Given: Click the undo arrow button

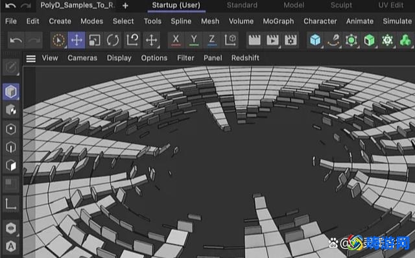Looking at the screenshot, I should (x=16, y=40).
